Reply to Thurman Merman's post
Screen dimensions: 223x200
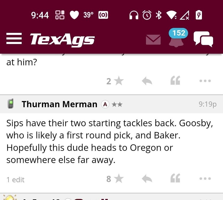(x=147, y=179)
